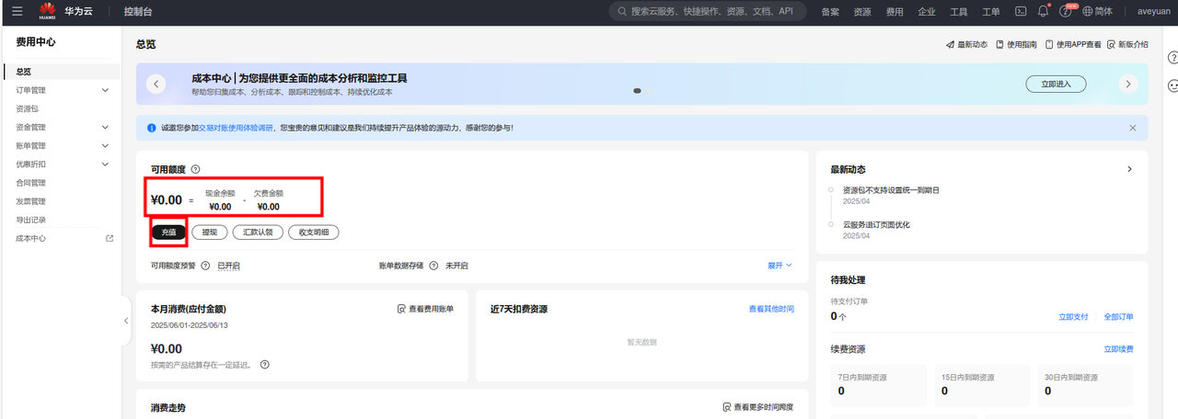This screenshot has height=419, width=1178.
Task: Click the 最新动态 paper plane icon
Action: 951,44
